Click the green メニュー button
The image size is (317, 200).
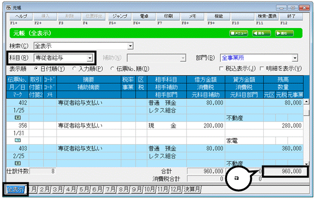(238, 33)
